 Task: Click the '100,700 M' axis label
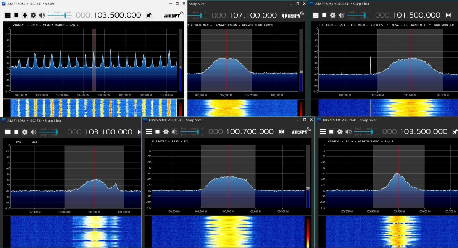click(x=228, y=211)
